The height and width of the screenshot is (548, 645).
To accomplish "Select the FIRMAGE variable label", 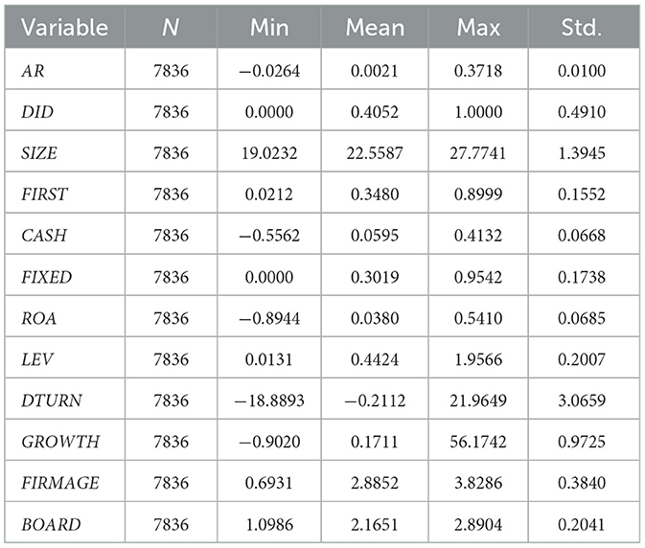I will pos(60,483).
